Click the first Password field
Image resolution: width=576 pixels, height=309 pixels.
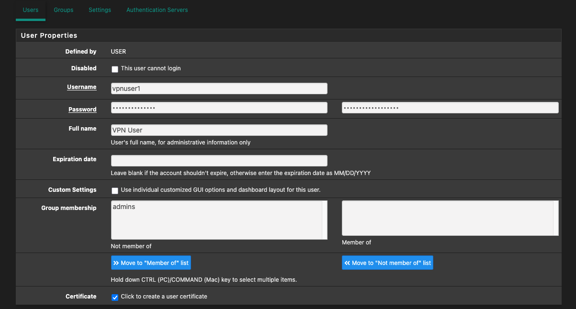(219, 108)
